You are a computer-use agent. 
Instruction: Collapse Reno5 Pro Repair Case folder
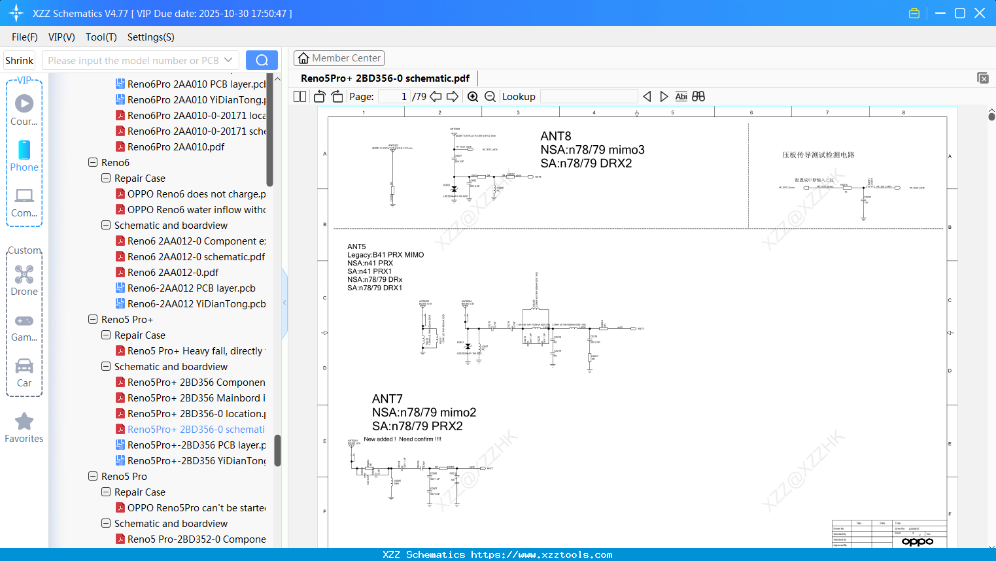click(x=106, y=492)
